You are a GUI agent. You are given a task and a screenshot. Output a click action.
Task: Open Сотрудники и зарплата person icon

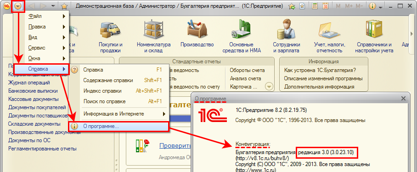[x=286, y=29]
